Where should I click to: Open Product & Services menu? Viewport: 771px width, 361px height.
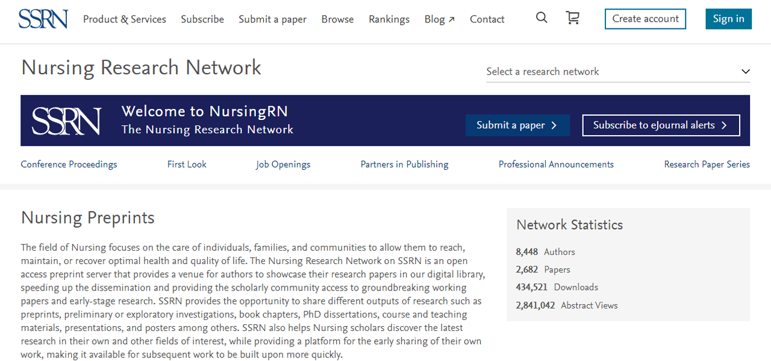(x=125, y=19)
